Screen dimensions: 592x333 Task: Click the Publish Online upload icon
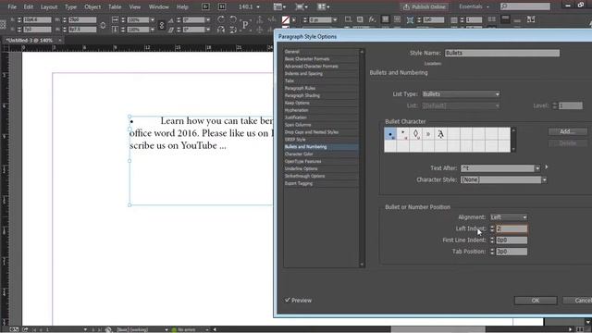[x=406, y=6]
